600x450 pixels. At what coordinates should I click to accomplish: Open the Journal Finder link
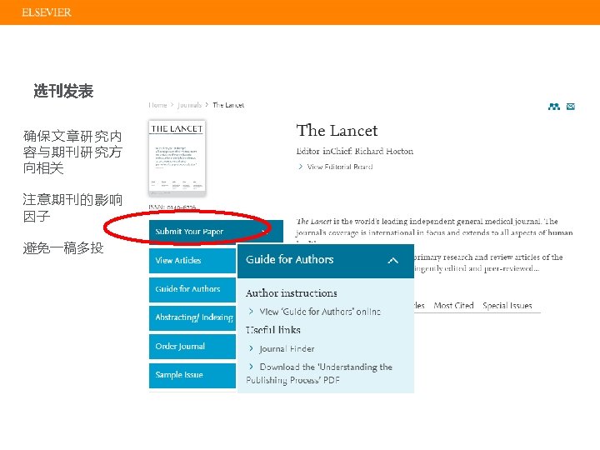coord(287,348)
